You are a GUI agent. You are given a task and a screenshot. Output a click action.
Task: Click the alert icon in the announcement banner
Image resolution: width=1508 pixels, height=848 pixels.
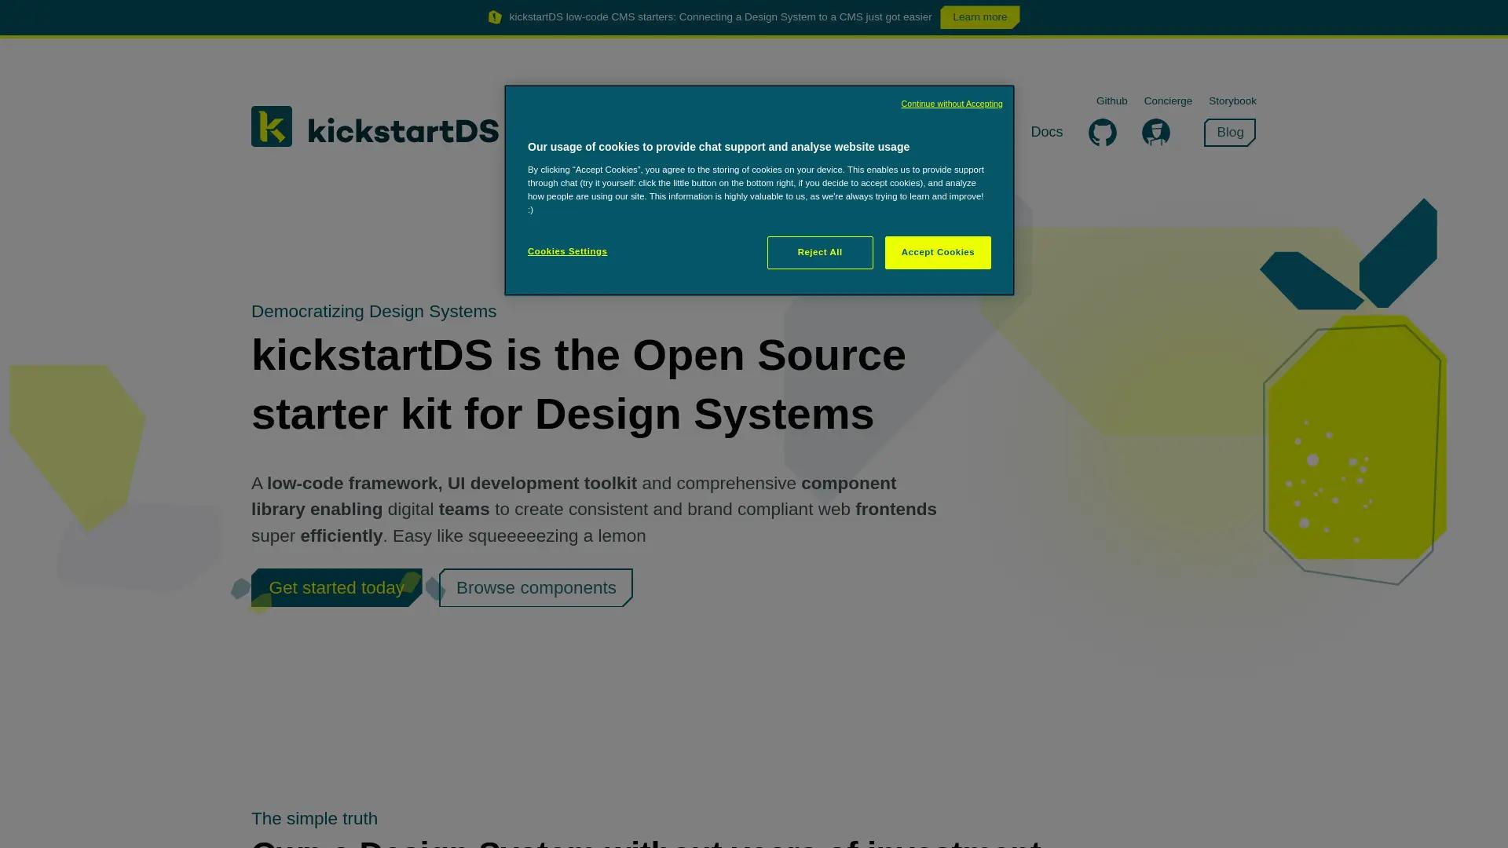pos(495,16)
